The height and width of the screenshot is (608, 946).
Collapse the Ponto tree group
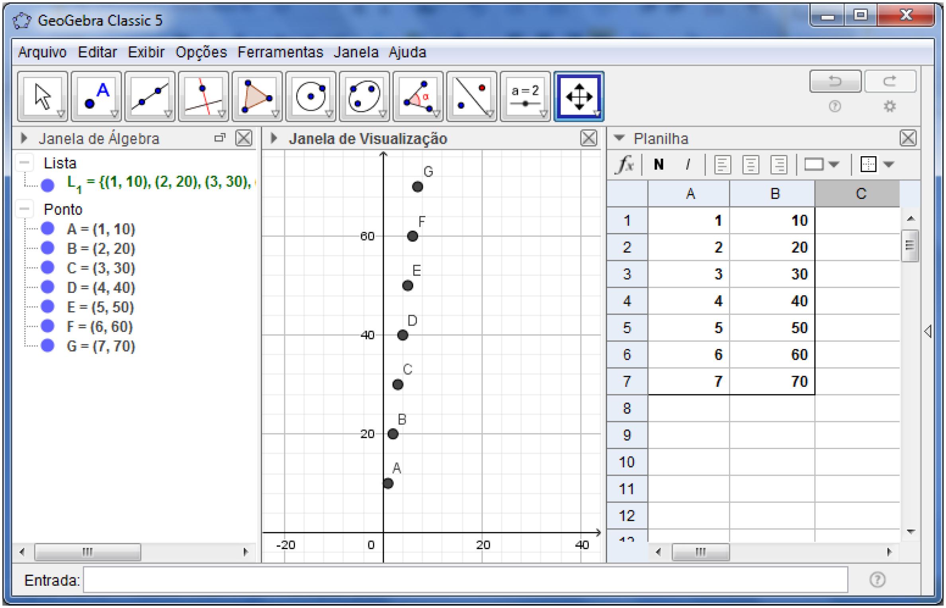click(25, 209)
